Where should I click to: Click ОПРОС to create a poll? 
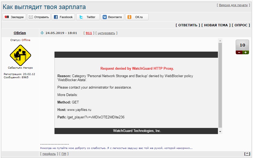click(241, 25)
